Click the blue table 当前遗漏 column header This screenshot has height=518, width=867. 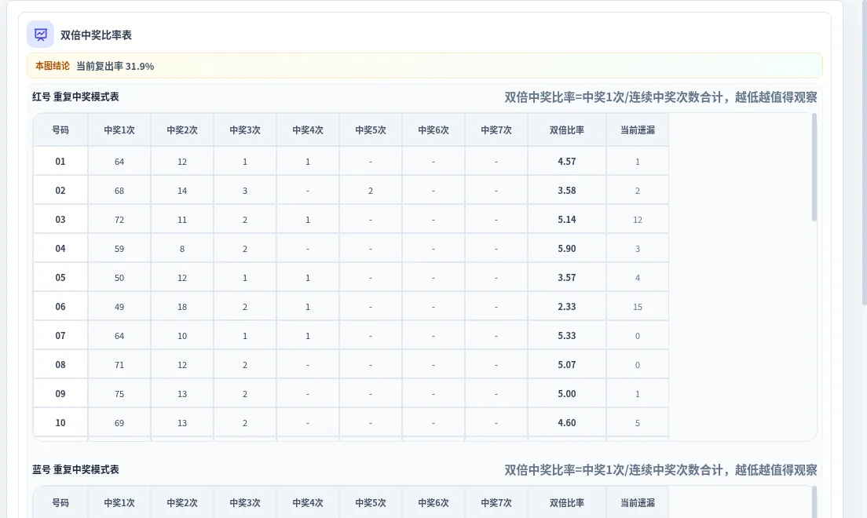pos(638,502)
